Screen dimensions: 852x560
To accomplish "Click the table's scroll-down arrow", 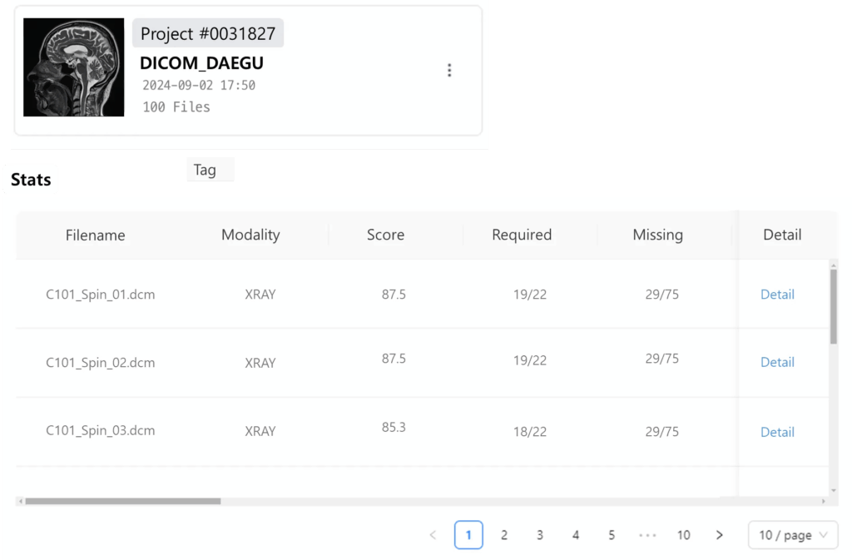I will (x=833, y=490).
